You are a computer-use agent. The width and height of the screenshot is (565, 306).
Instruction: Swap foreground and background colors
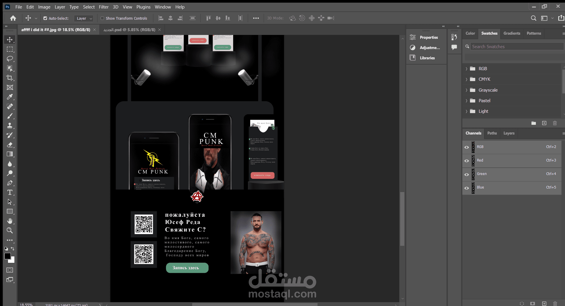[x=13, y=248]
